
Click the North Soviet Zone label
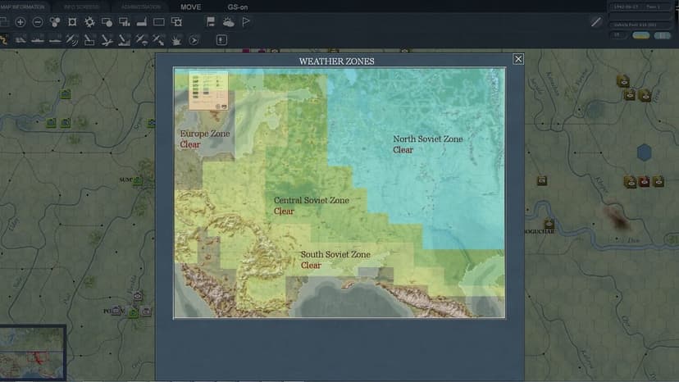tap(428, 139)
